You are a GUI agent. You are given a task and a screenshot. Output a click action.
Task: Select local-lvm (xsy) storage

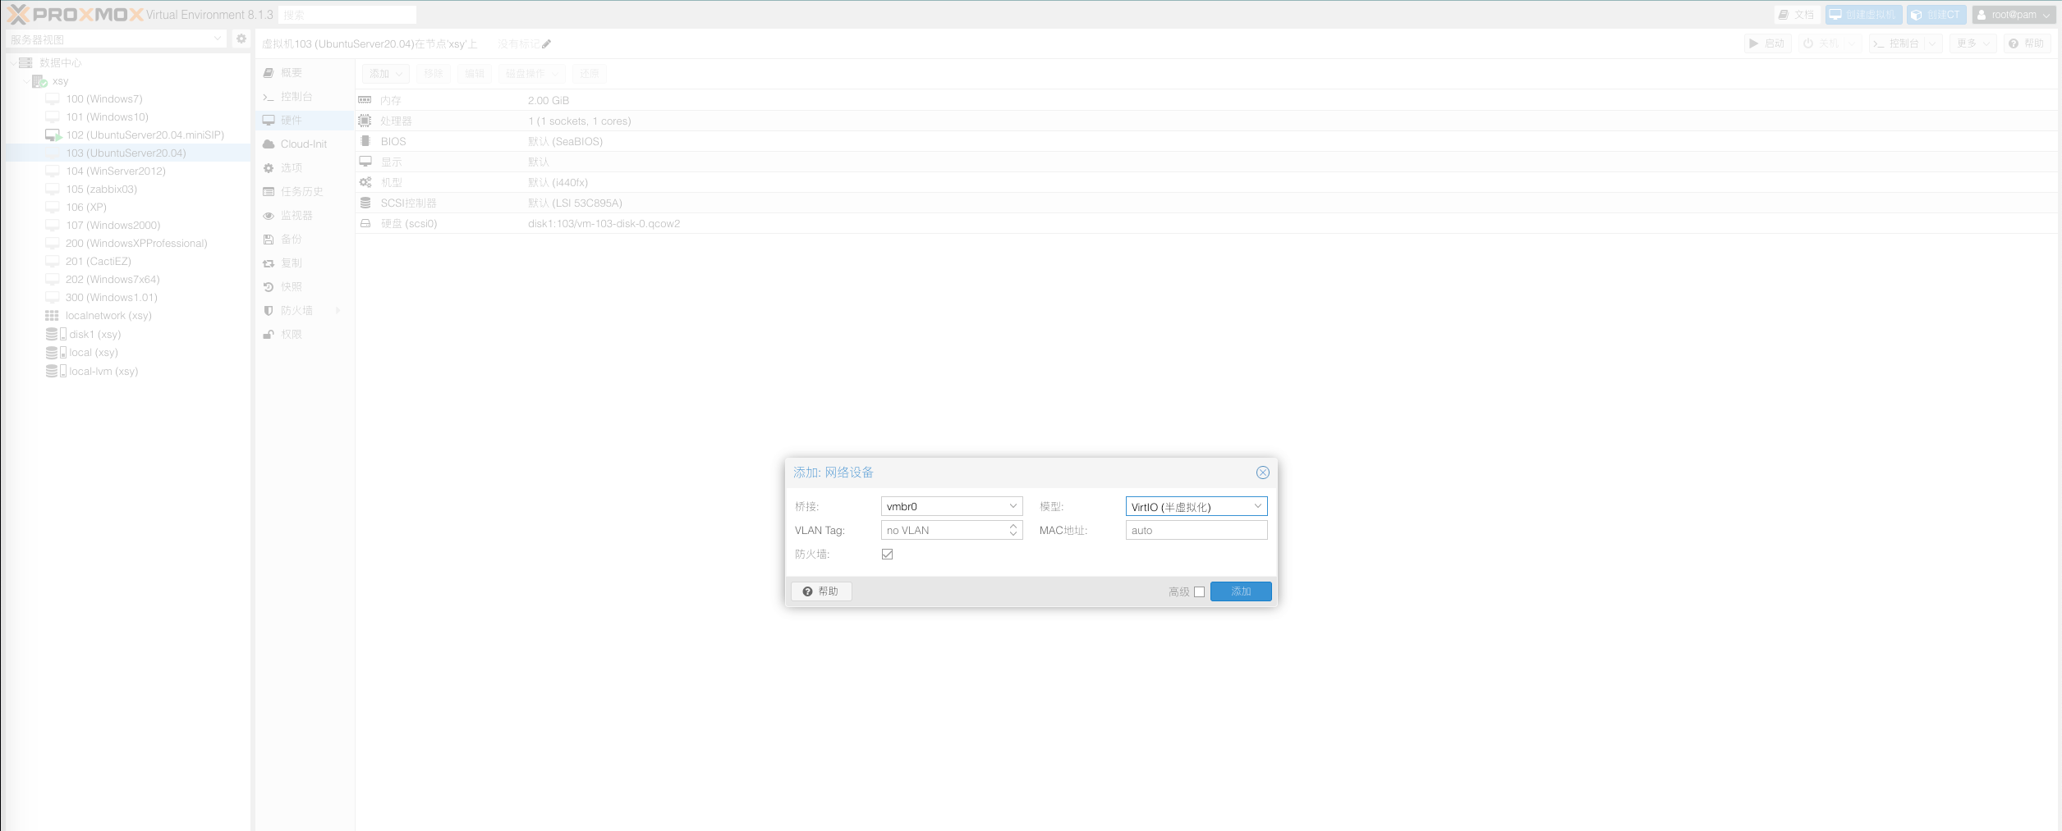coord(103,371)
